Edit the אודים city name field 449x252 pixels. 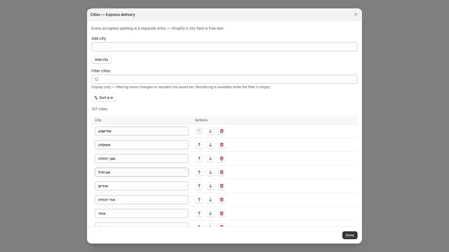click(141, 186)
